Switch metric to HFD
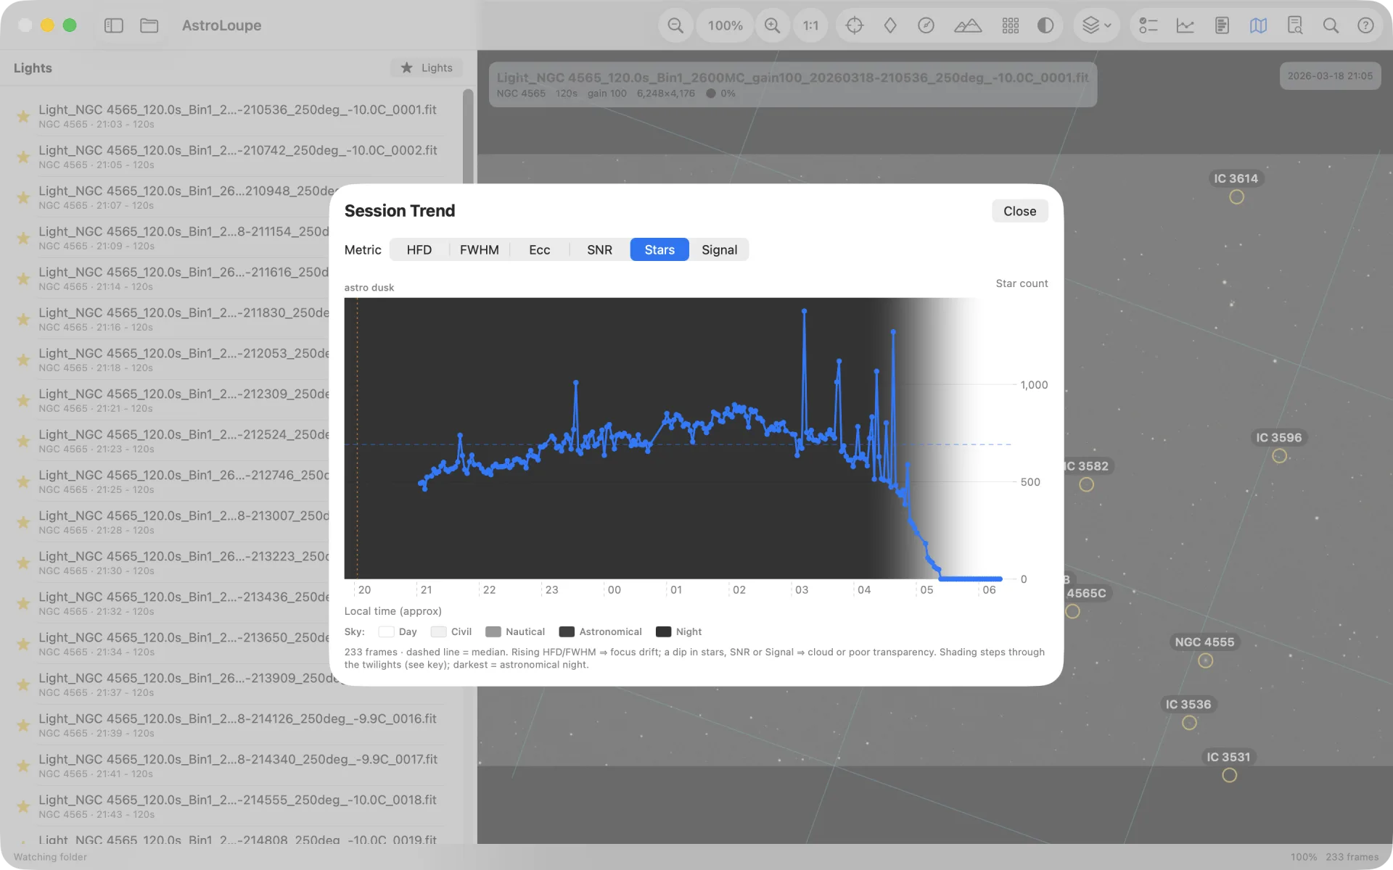Screen dimensions: 1393x870 tap(419, 249)
